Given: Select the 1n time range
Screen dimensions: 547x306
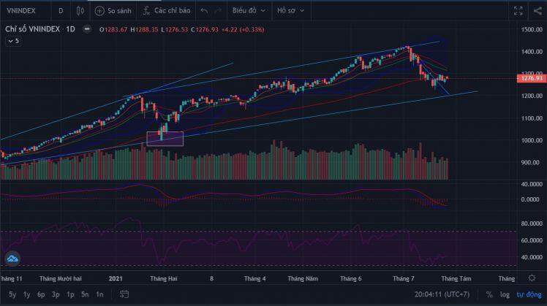Looking at the screenshot, I should tap(99, 294).
